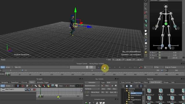The height and width of the screenshot is (104, 185).
Task: Click the red magnet snap tool icon
Action: click(x=146, y=12)
